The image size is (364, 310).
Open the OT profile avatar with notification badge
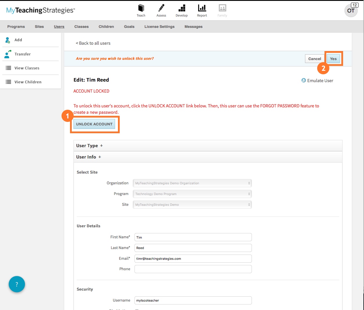(x=351, y=10)
